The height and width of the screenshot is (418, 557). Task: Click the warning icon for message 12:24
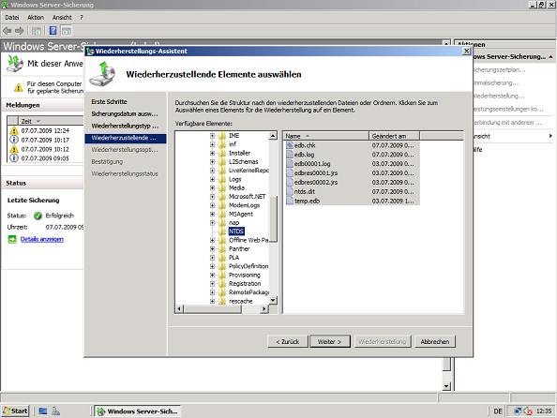(14, 130)
